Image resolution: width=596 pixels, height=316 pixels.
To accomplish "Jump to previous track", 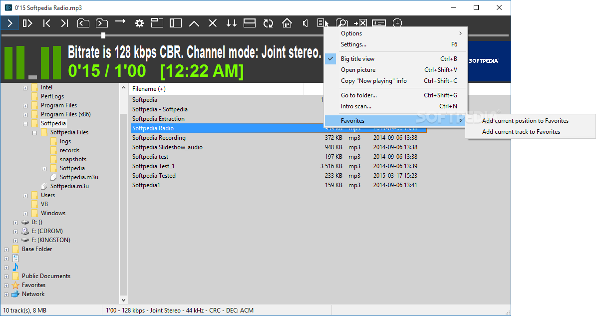I will point(46,23).
